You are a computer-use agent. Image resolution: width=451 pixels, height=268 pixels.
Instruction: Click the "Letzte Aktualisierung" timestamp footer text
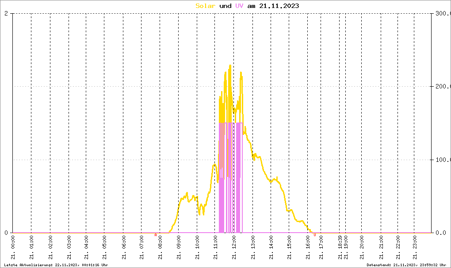56,265
